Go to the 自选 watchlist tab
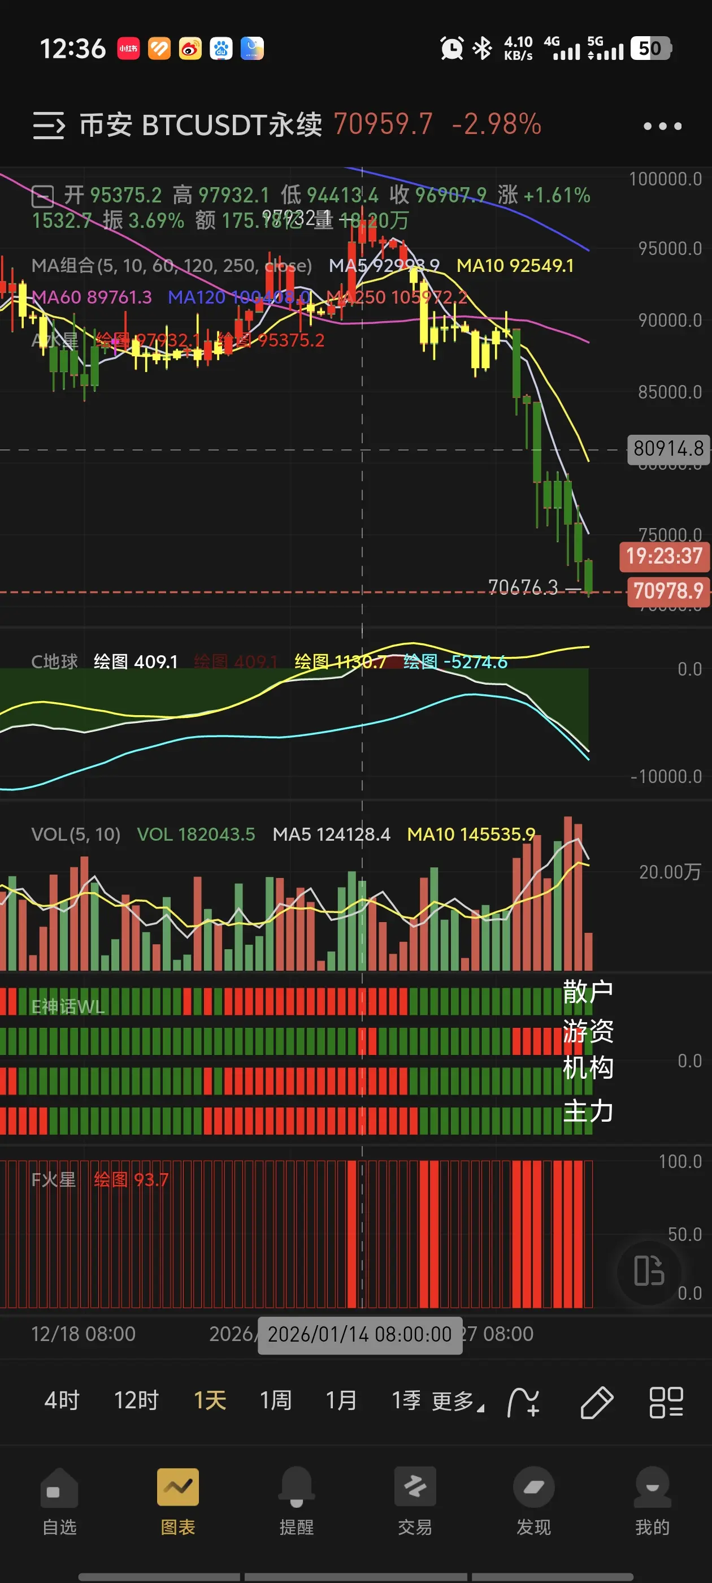712x1583 pixels. tap(59, 1501)
